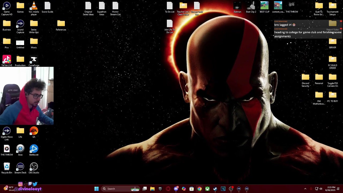This screenshot has width=343, height=193.
Task: Launch the Stream Deck desktop shortcut
Action: pyautogui.click(x=20, y=168)
